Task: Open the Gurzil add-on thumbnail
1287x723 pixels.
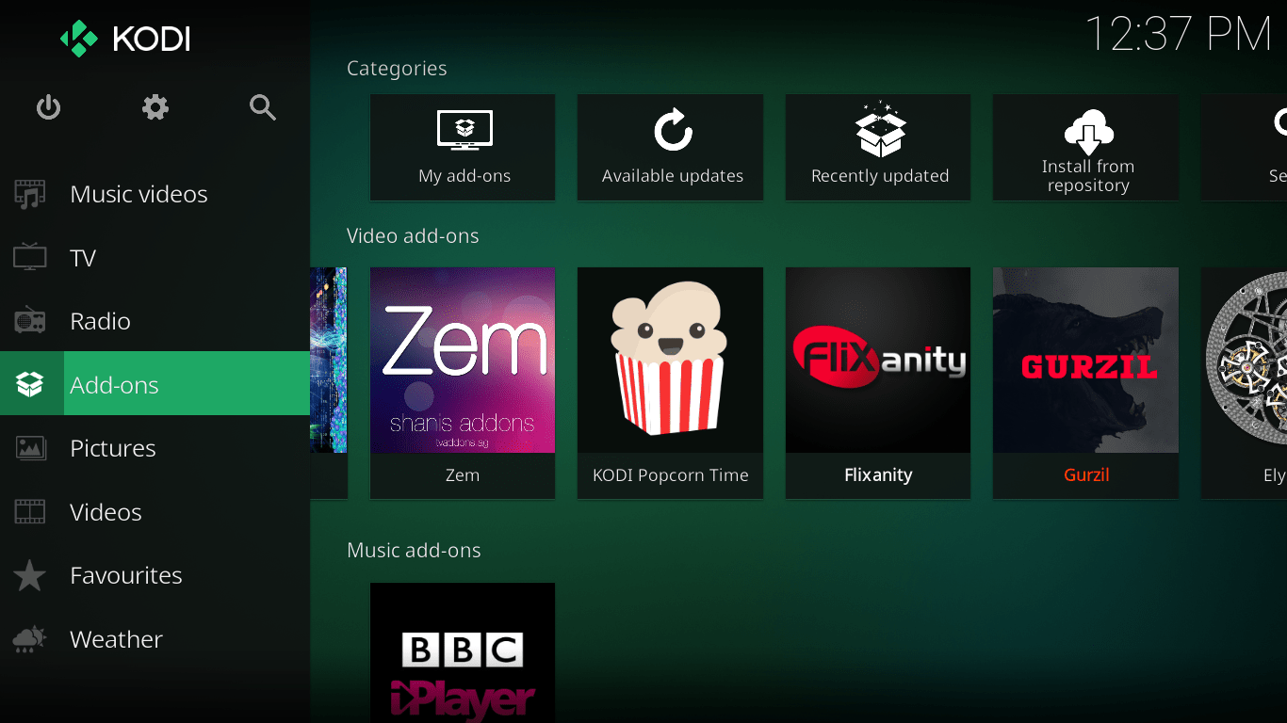Action: pyautogui.click(x=1085, y=360)
